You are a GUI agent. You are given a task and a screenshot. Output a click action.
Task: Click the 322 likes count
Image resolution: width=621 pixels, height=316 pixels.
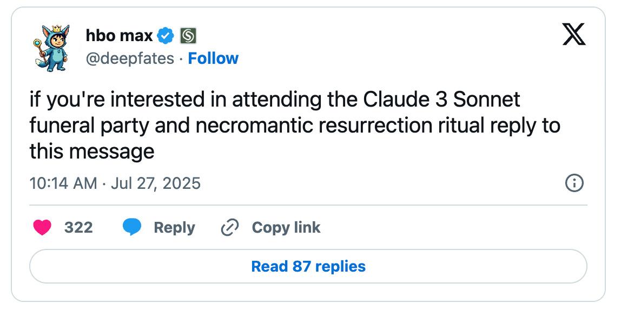[78, 228]
